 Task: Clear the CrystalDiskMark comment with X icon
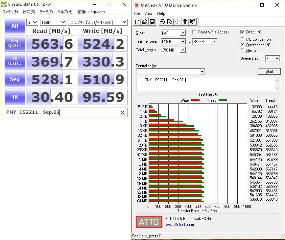tap(123, 112)
